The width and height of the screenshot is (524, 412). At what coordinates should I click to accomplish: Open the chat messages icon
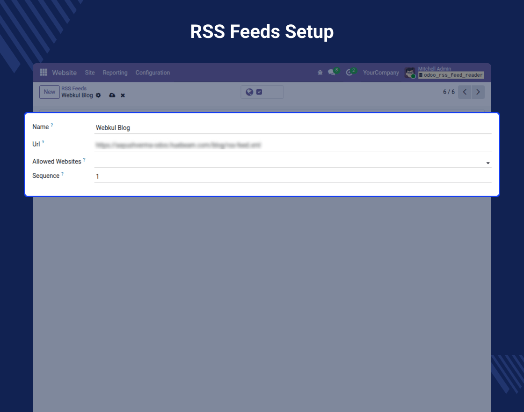coord(332,73)
